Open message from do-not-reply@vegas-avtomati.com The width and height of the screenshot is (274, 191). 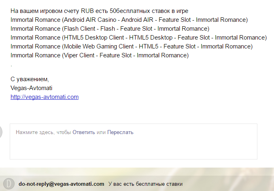(x=62, y=184)
